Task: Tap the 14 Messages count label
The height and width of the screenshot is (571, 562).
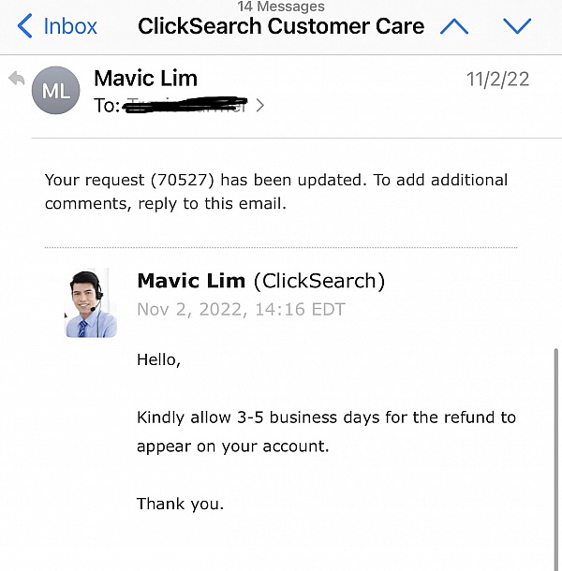Action: pyautogui.click(x=280, y=7)
